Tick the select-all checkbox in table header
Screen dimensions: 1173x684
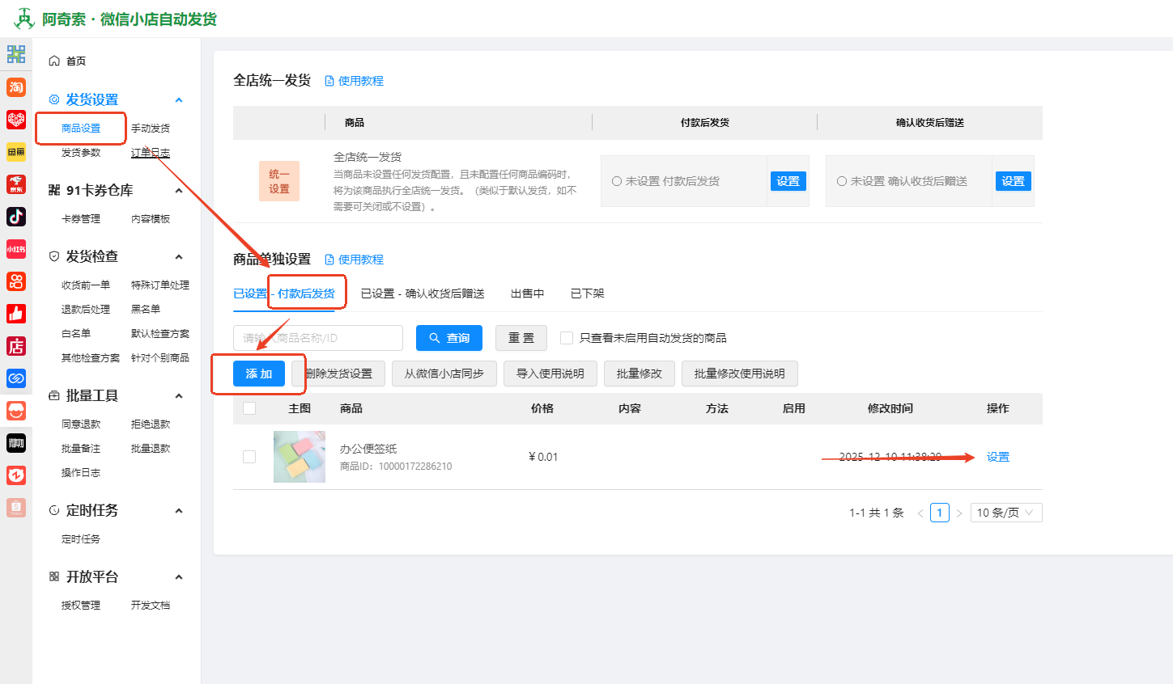(249, 408)
